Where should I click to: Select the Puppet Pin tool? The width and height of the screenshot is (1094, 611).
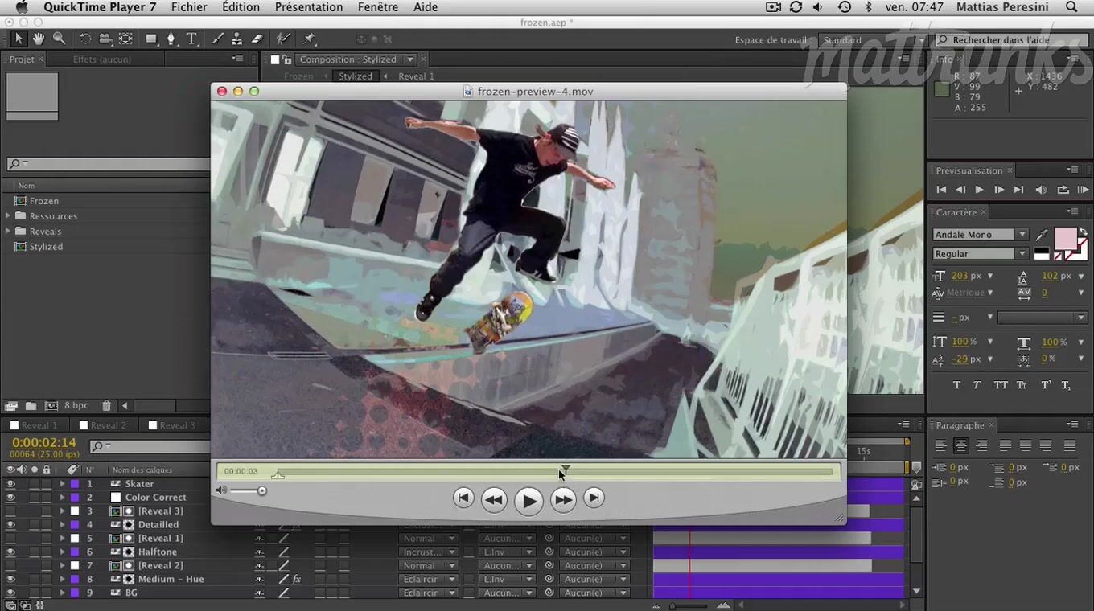tap(310, 39)
